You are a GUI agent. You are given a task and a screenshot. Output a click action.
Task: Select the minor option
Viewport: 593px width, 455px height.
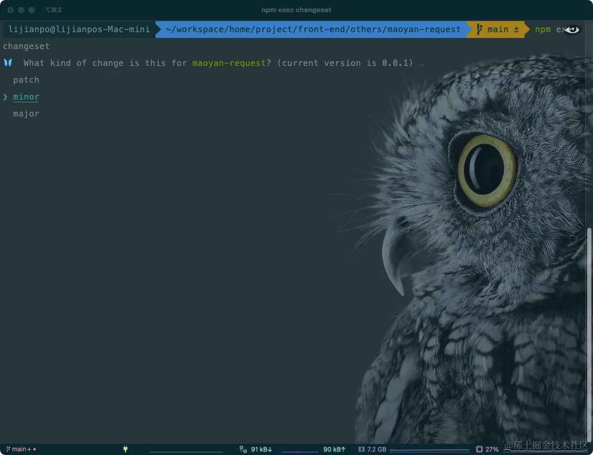point(26,97)
